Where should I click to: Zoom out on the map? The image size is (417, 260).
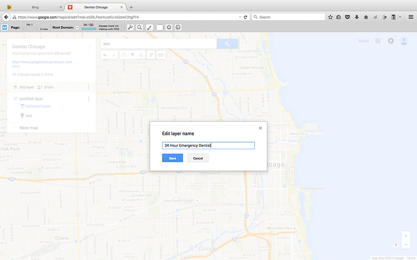(406, 244)
